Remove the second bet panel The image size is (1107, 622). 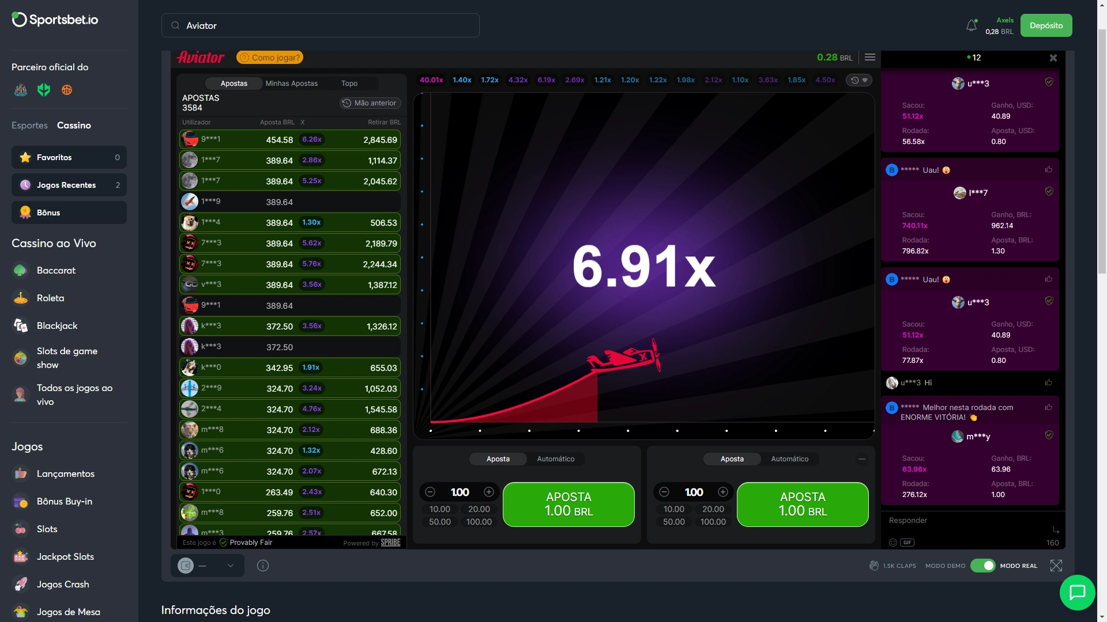tap(862, 459)
